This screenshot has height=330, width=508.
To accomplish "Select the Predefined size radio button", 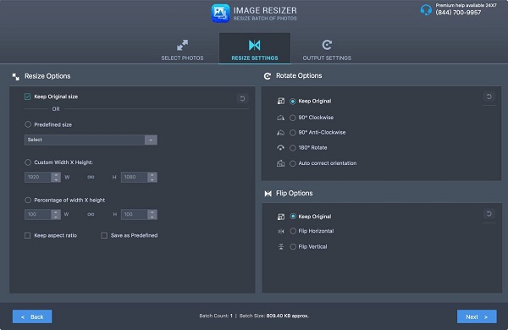I will click(28, 124).
